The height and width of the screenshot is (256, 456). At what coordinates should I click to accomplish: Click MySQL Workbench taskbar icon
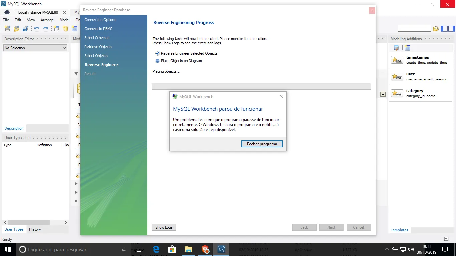(x=222, y=249)
